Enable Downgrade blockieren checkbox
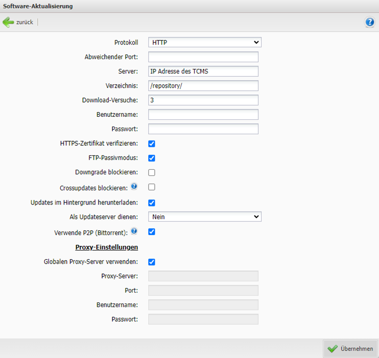Screen dimensions: 379x358 152,172
